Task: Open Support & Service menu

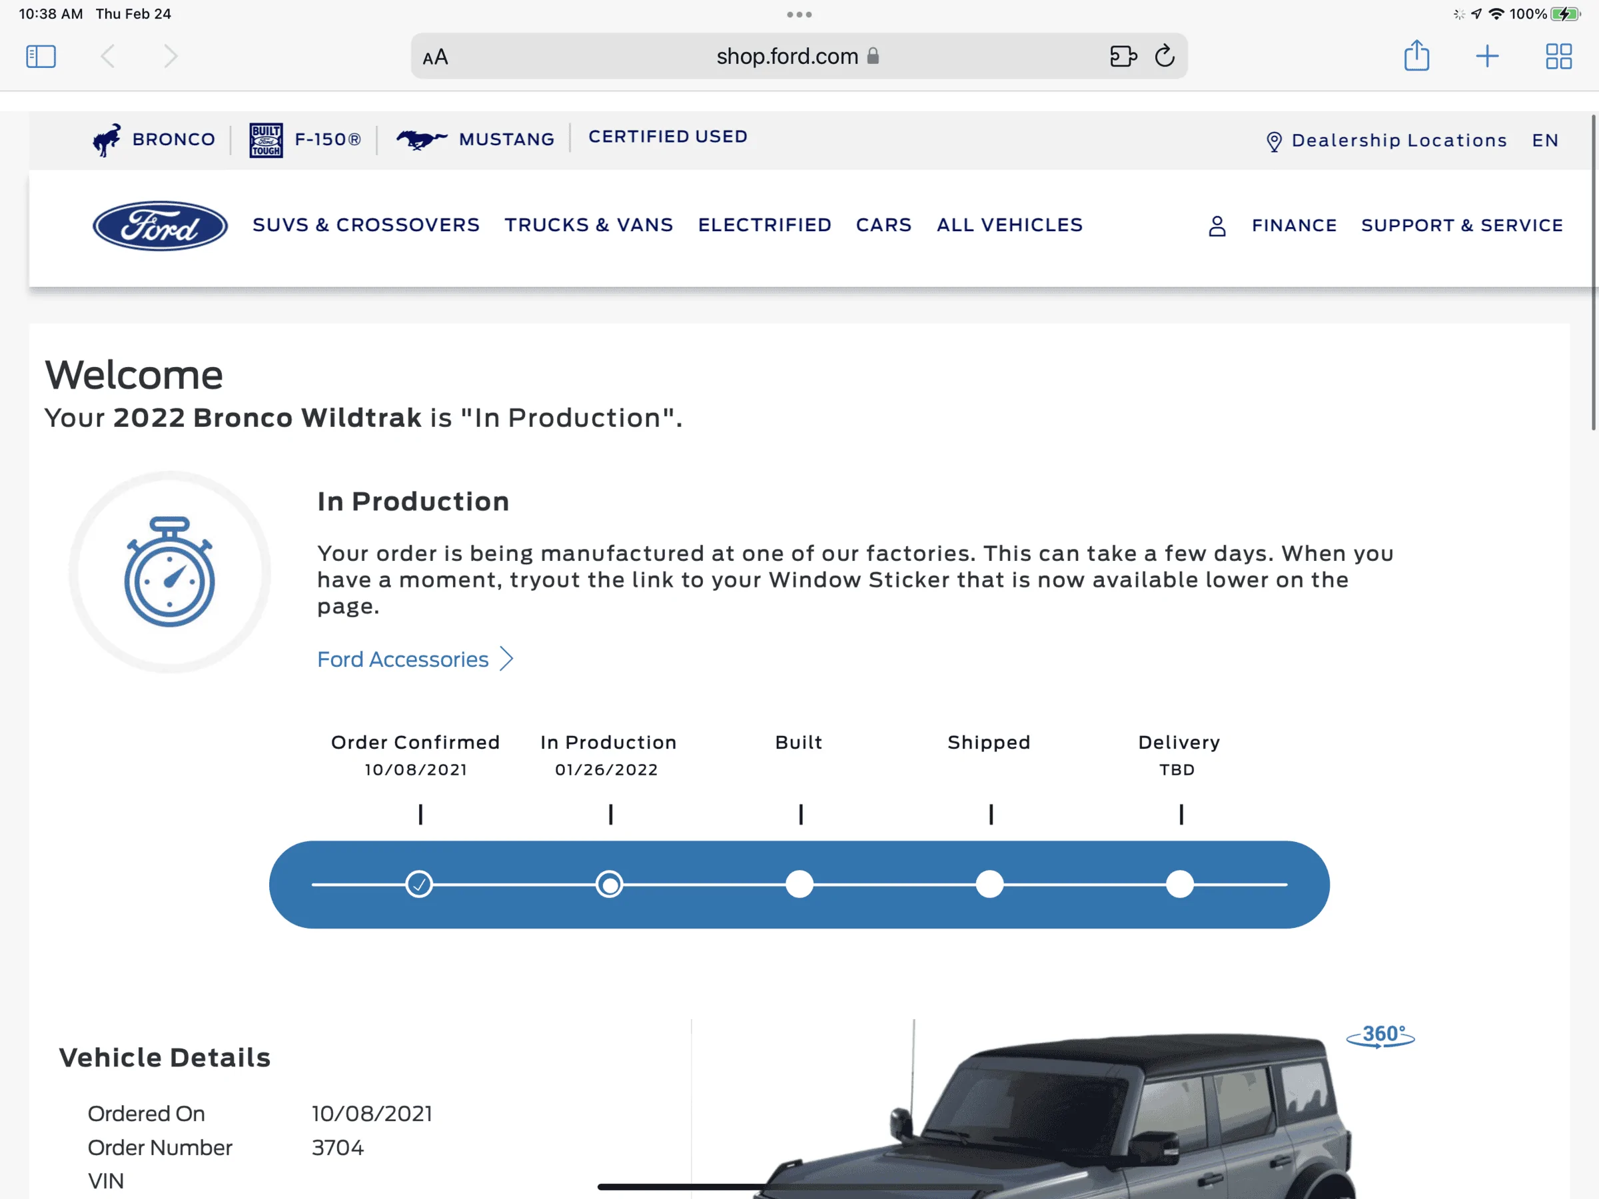Action: coord(1462,226)
